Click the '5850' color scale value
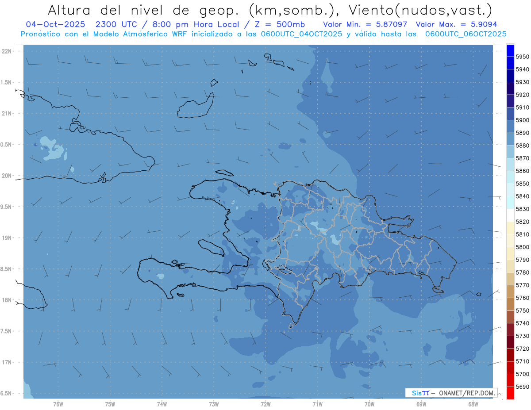Screen dimensions: 531x410 click(523, 184)
